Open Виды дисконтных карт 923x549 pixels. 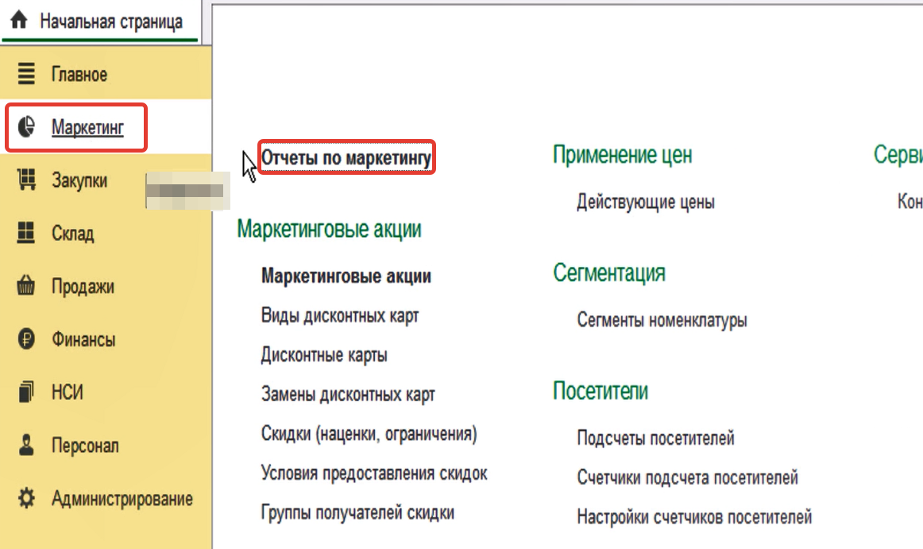coord(339,315)
